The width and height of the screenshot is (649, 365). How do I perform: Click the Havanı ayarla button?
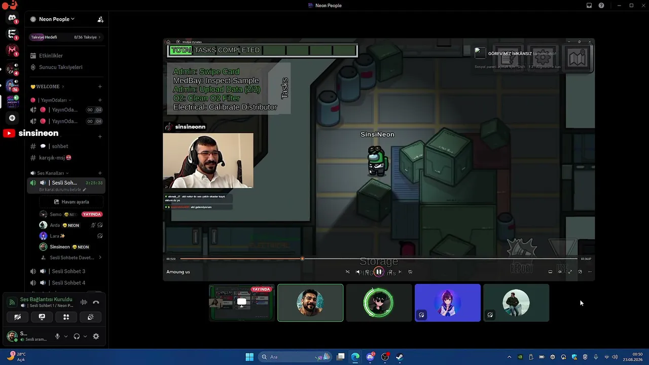[x=71, y=202]
